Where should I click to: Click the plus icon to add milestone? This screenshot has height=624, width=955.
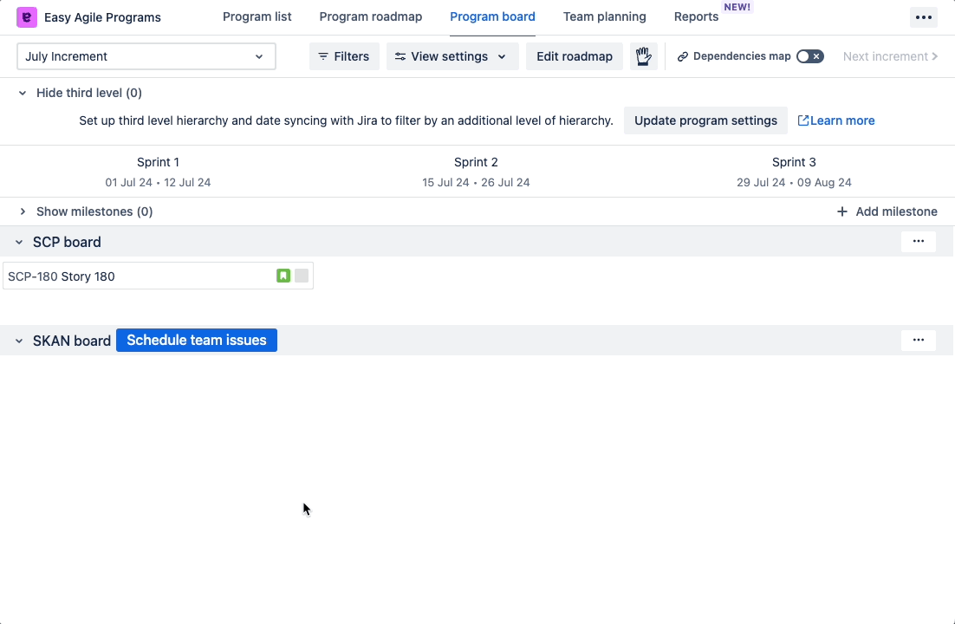tap(841, 211)
